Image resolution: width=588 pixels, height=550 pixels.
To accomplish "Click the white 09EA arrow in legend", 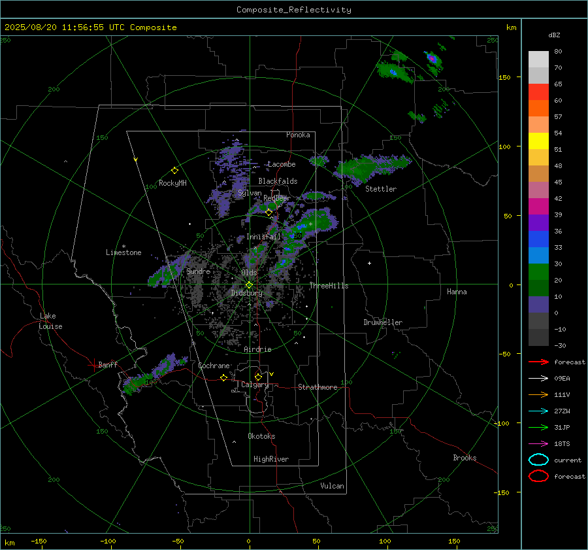I will coord(538,379).
